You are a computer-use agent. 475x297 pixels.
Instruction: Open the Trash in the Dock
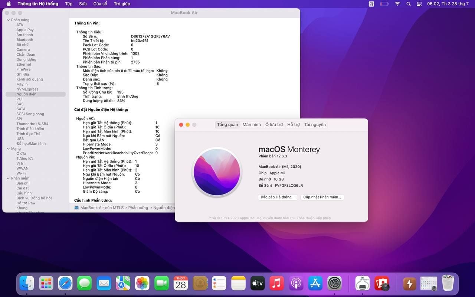(448, 284)
